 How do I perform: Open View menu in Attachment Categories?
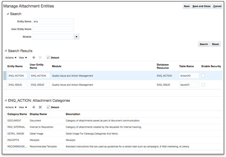(23, 107)
